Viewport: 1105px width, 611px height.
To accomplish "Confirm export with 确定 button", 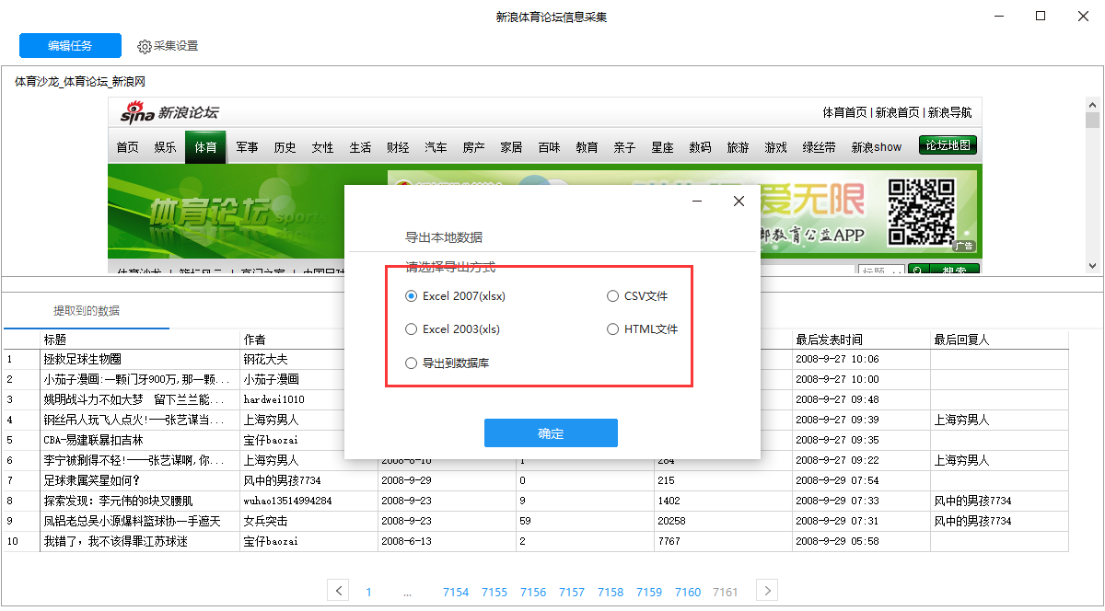I will pyautogui.click(x=551, y=433).
